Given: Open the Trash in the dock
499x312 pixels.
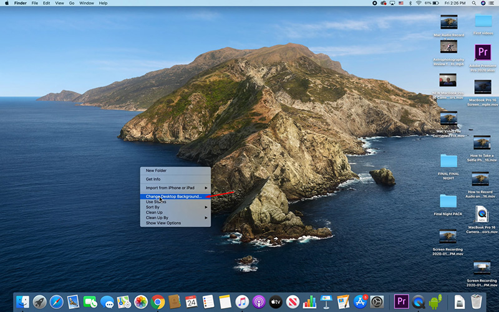Looking at the screenshot, I should (477, 302).
